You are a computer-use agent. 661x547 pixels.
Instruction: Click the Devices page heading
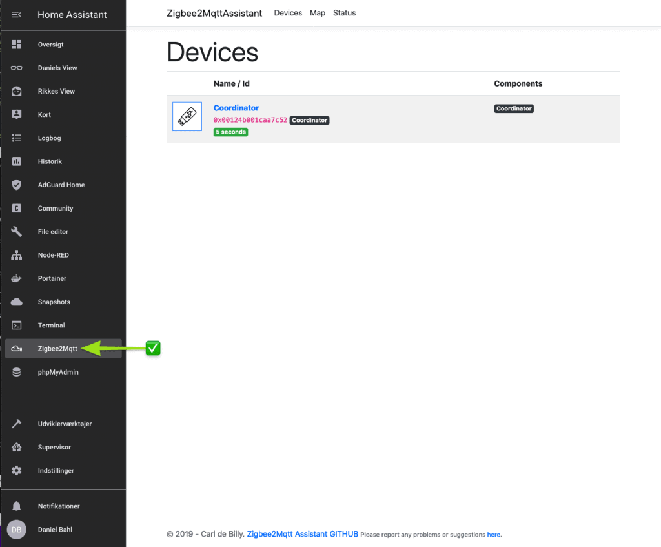pos(212,52)
